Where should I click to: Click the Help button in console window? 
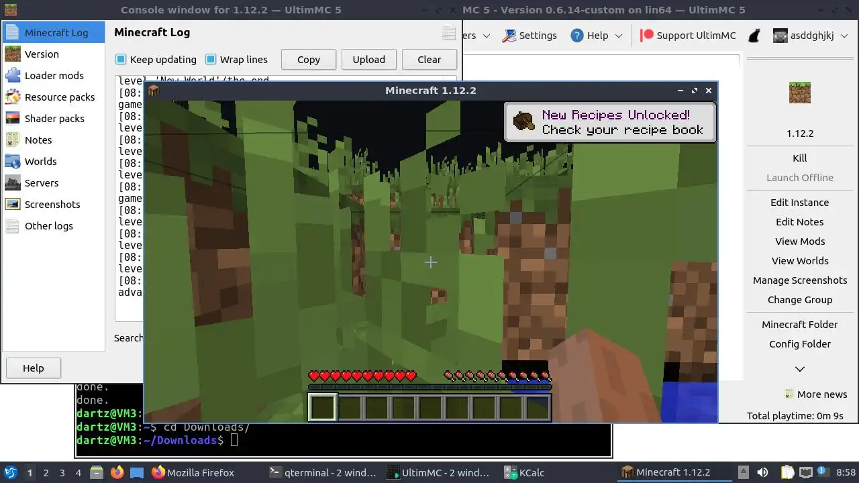[34, 368]
